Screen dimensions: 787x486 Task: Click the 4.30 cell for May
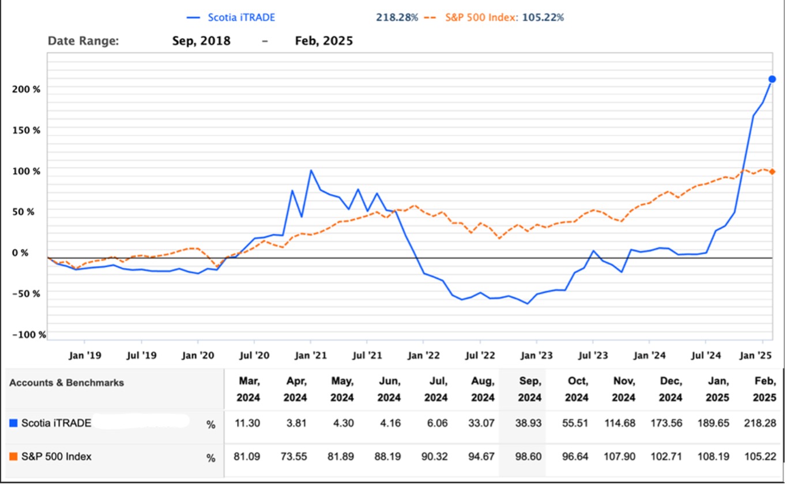tap(344, 423)
